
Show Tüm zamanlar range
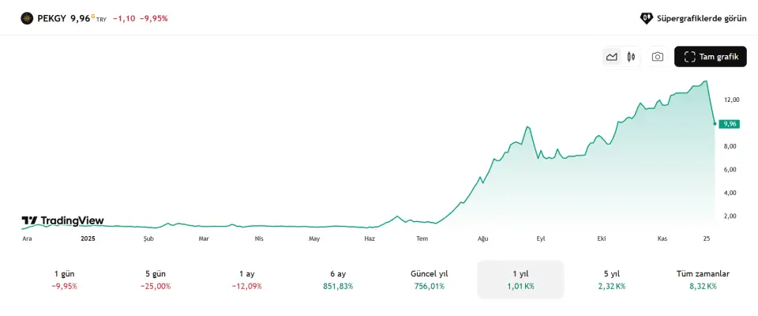pos(703,280)
